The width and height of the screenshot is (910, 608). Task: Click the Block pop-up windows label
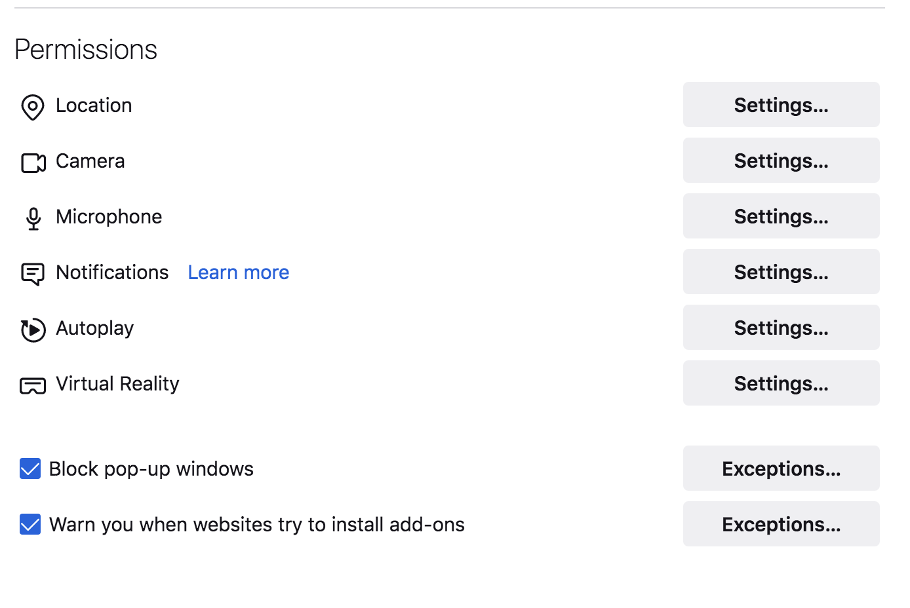151,469
